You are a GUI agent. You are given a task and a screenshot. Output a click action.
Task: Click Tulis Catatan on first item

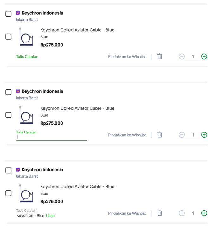coord(27,57)
